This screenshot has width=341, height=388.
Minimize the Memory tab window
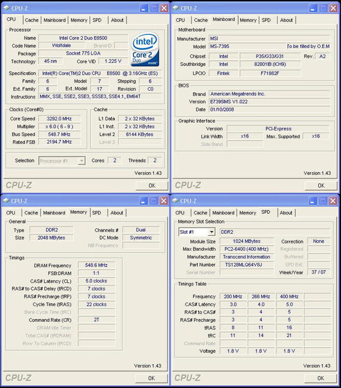143,201
